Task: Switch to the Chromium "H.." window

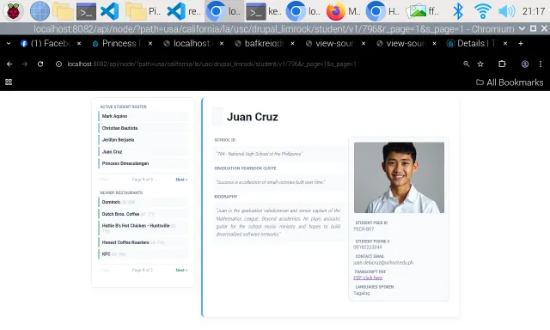Action: click(382, 11)
